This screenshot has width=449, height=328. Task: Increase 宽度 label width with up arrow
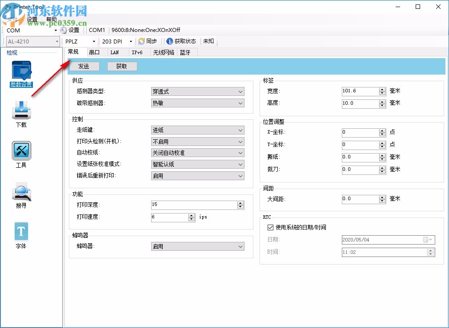[x=383, y=89]
